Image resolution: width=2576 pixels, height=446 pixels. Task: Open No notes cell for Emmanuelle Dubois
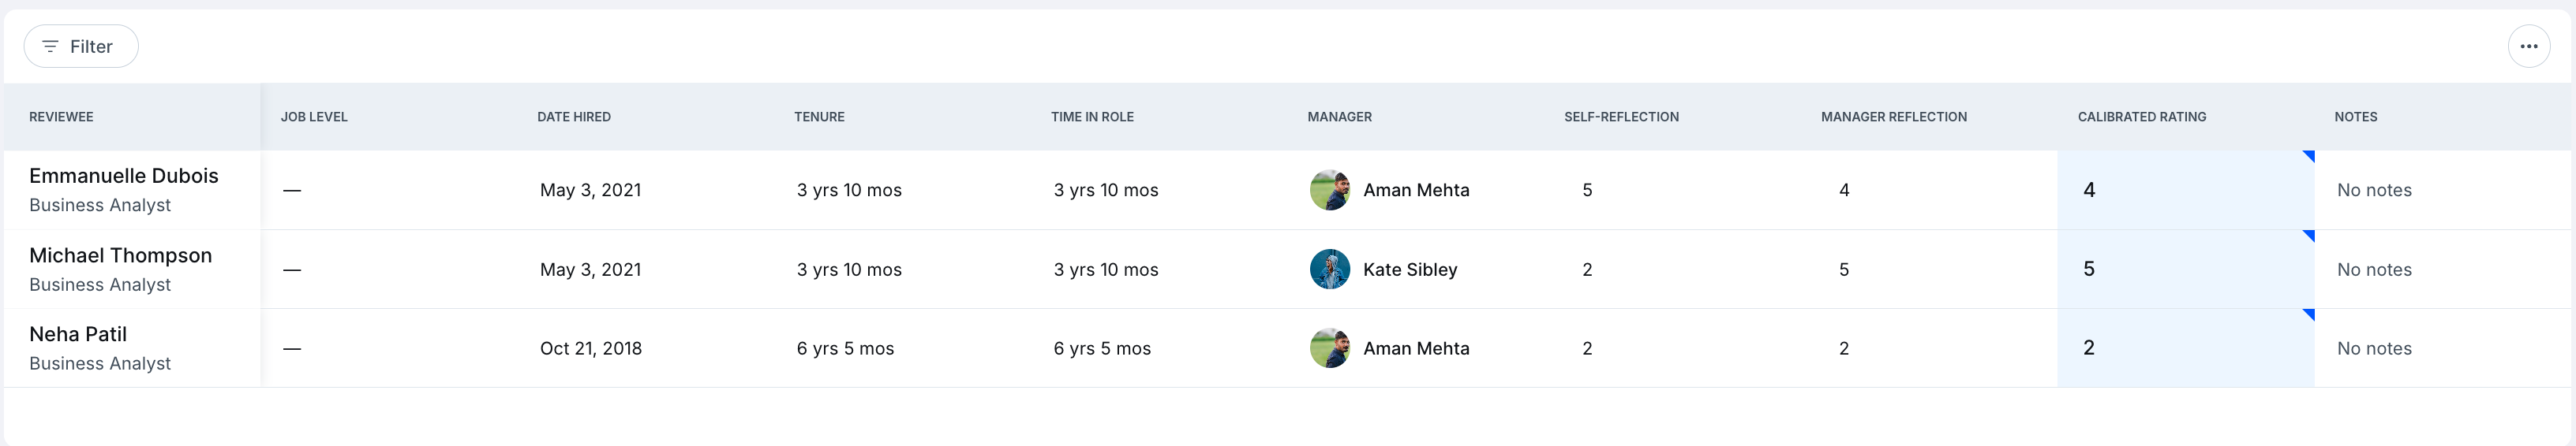click(x=2374, y=190)
